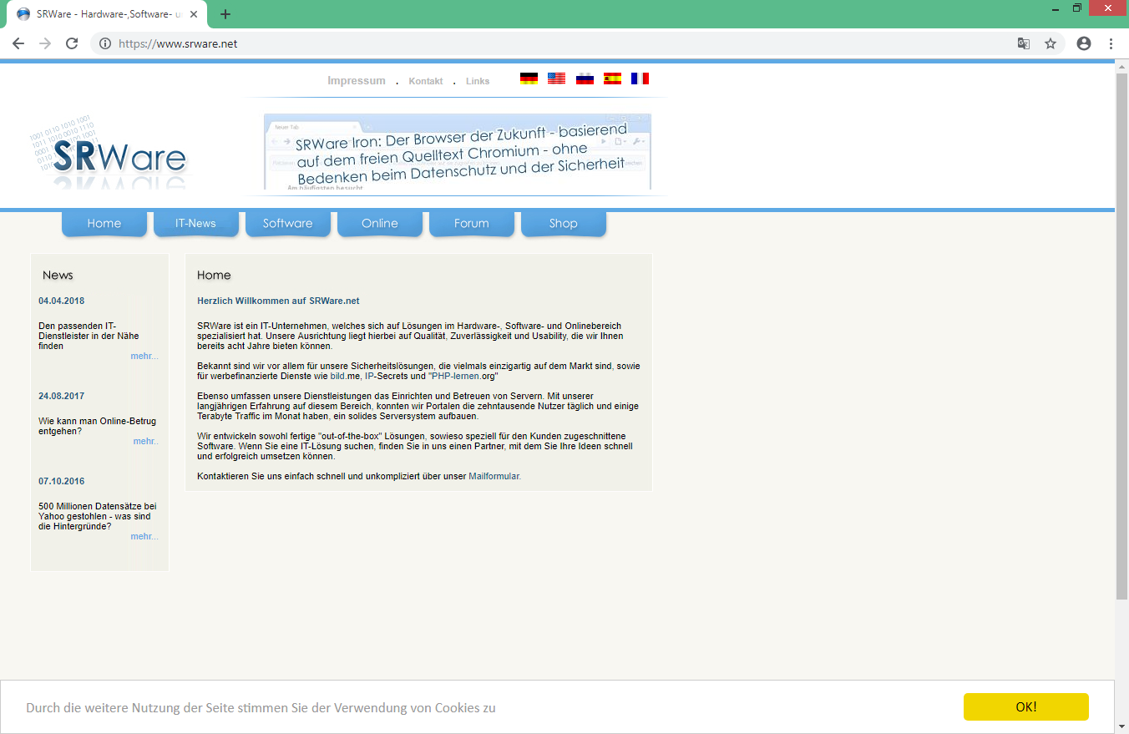This screenshot has width=1129, height=734.
Task: Click the SRWare logo
Action: (109, 154)
